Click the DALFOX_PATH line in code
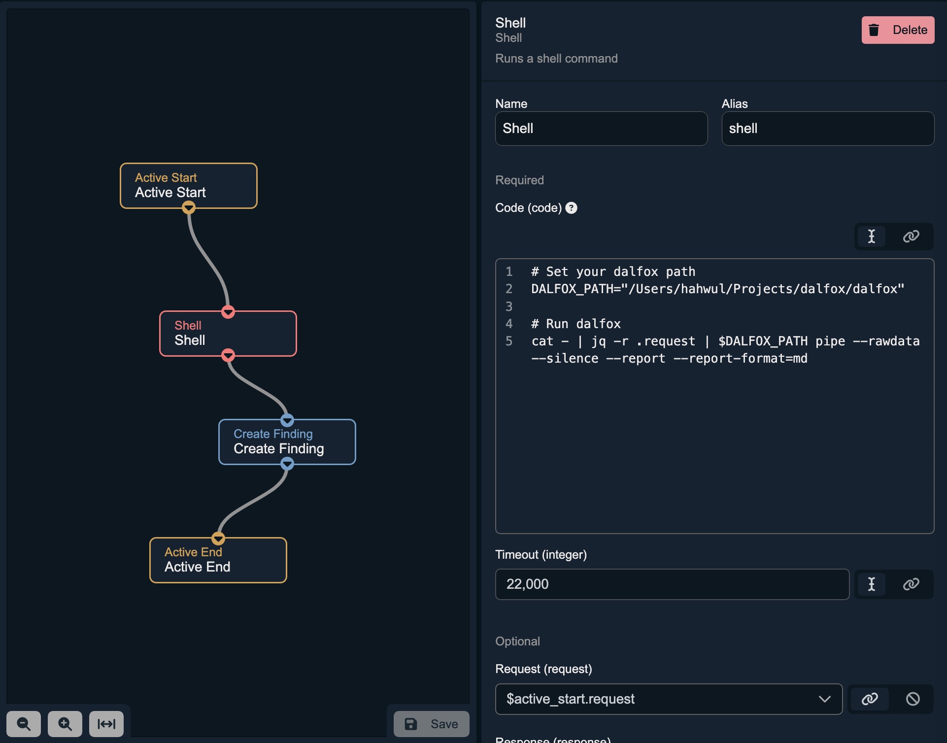This screenshot has height=743, width=947. click(x=717, y=289)
